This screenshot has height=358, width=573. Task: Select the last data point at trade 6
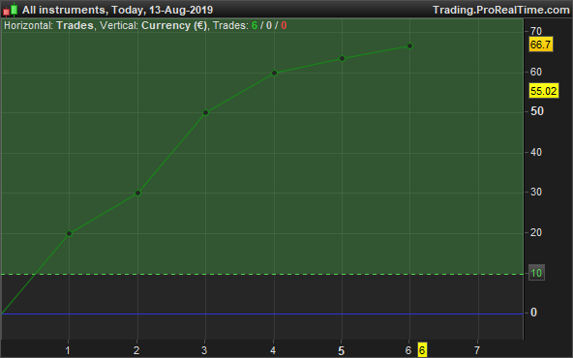[409, 46]
